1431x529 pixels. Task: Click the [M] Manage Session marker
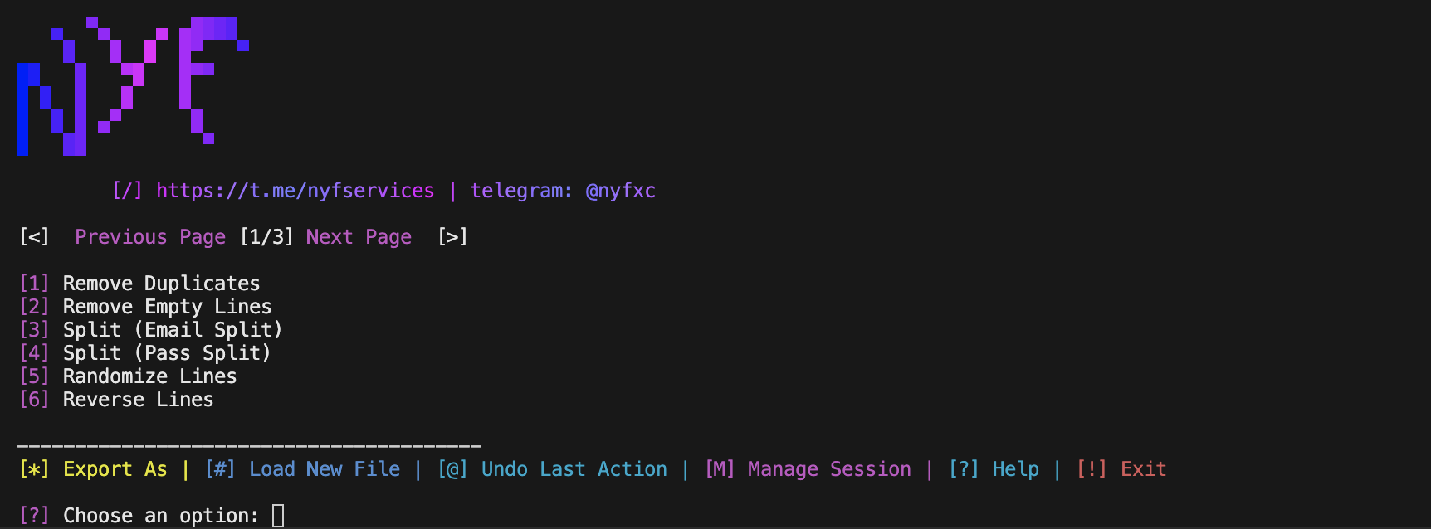(x=720, y=469)
